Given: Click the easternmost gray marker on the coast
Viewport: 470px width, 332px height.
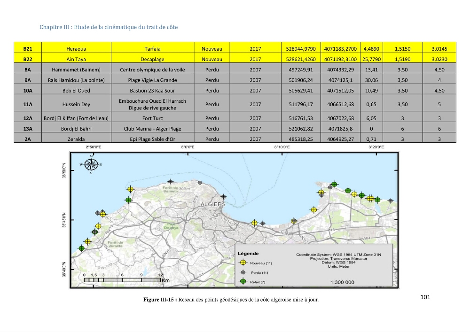Looking at the screenshot, I should pos(390,201).
